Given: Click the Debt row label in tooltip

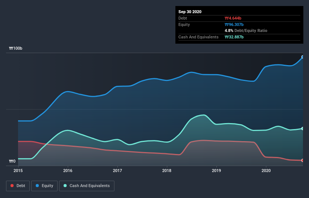Looking at the screenshot, I should (x=183, y=18).
